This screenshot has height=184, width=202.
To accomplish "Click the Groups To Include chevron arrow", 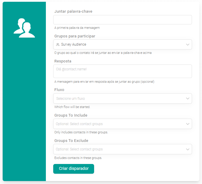I will point(188,124).
